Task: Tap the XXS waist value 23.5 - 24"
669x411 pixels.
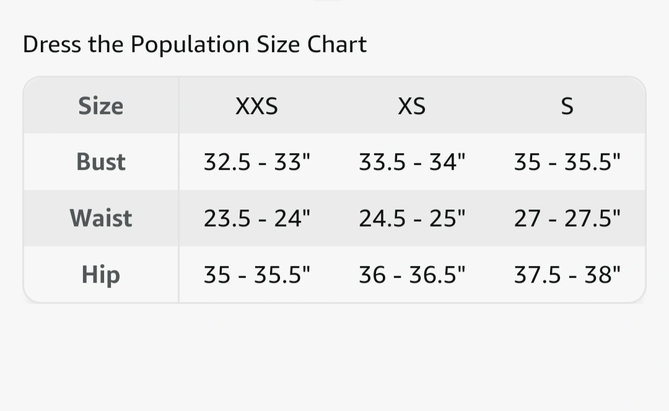Action: tap(256, 218)
